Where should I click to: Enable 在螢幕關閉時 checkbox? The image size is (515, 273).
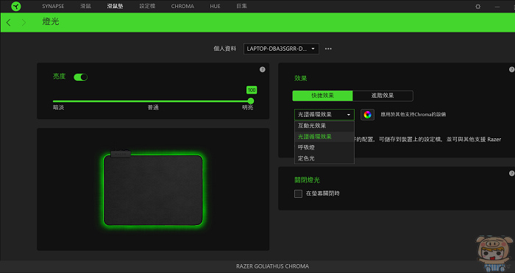pyautogui.click(x=298, y=194)
